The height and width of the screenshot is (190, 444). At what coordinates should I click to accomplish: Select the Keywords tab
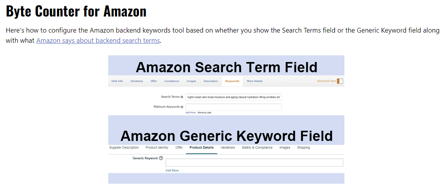pyautogui.click(x=232, y=81)
